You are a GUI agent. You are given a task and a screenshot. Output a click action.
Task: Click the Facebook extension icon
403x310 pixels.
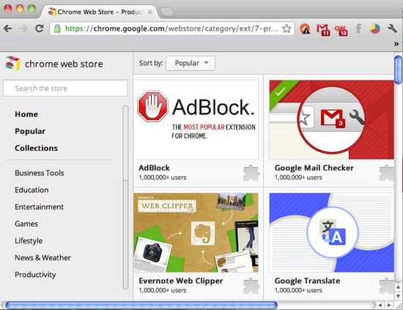[358, 29]
